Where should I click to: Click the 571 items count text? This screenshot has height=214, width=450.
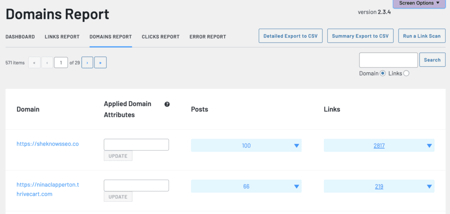[x=15, y=62]
